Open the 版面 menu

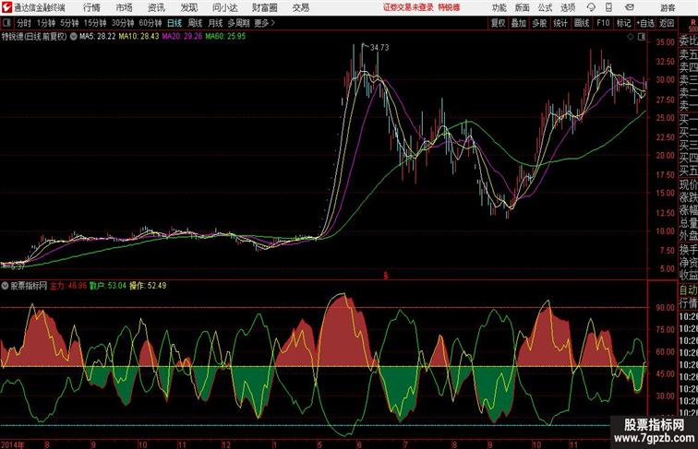point(523,7)
